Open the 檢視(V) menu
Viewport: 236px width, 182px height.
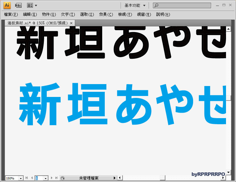point(125,14)
